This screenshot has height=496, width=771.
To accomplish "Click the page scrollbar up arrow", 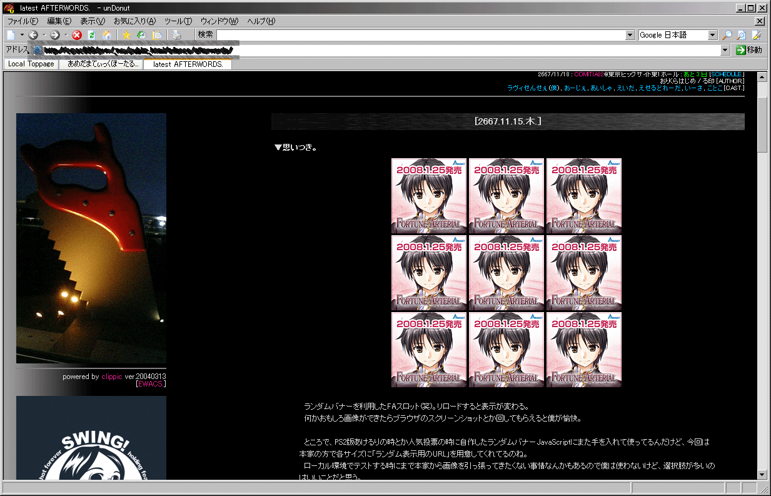I will [762, 77].
